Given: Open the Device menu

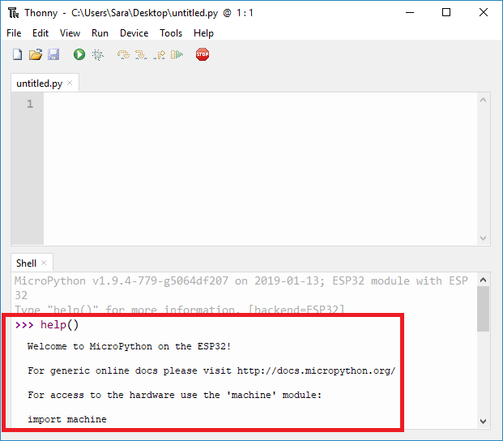Looking at the screenshot, I should coord(134,33).
